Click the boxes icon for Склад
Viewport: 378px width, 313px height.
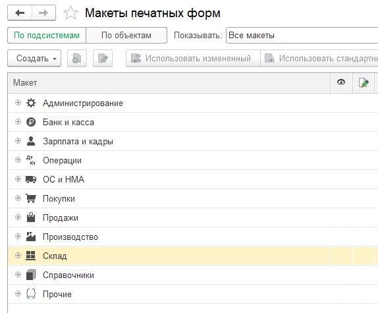[31, 256]
